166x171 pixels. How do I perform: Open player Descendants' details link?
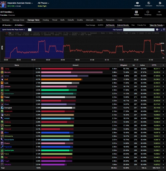[x=9, y=140]
